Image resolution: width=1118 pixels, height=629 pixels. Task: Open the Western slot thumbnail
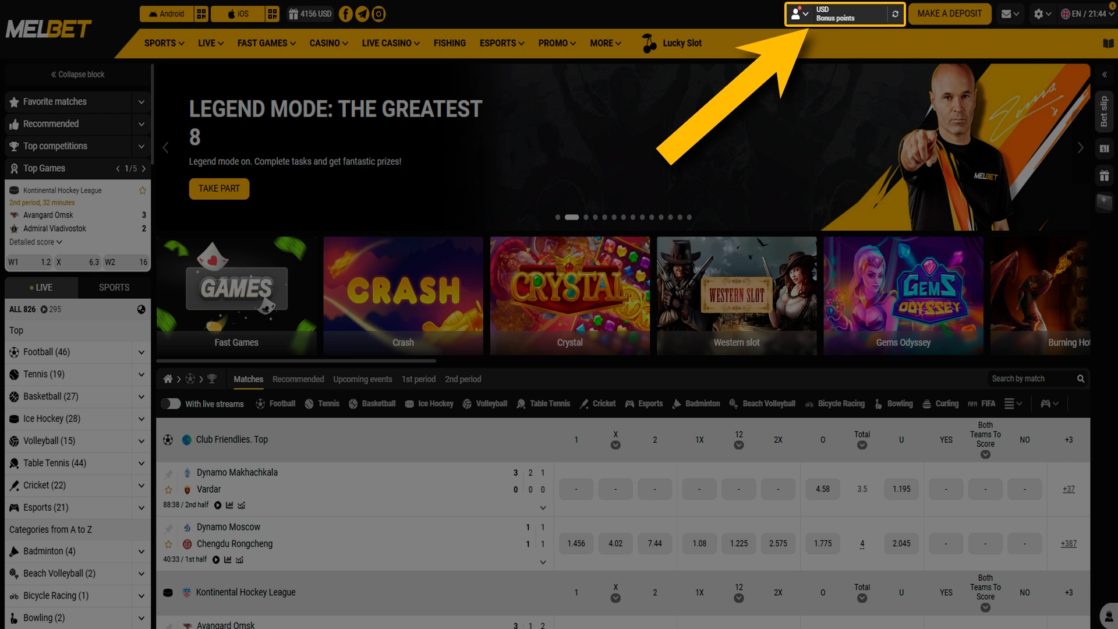click(737, 296)
